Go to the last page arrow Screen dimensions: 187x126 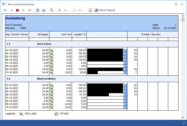[x=30, y=10]
